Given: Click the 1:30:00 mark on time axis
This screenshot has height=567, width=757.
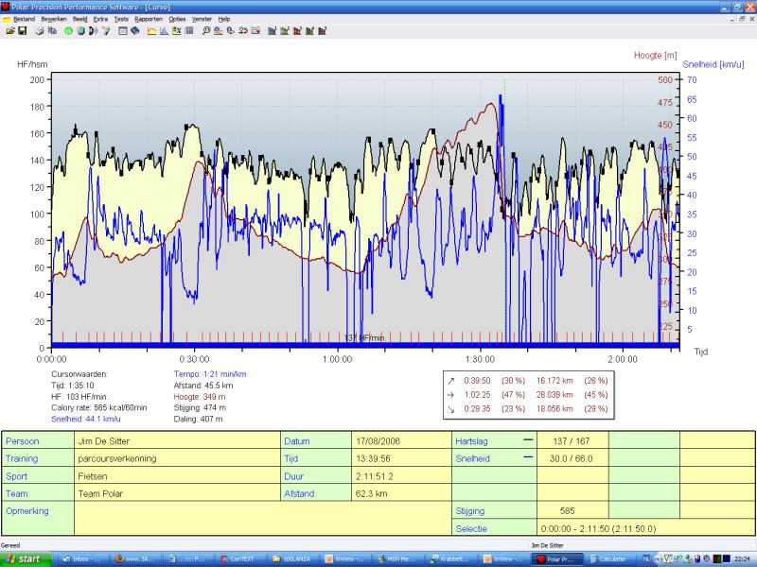Looking at the screenshot, I should [480, 359].
